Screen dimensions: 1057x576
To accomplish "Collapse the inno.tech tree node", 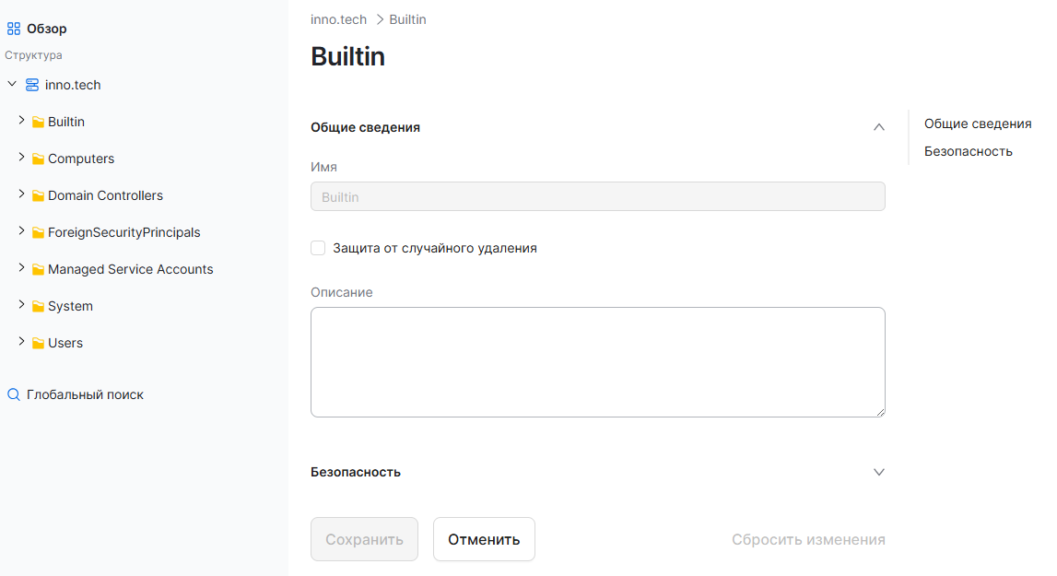I will coord(12,84).
